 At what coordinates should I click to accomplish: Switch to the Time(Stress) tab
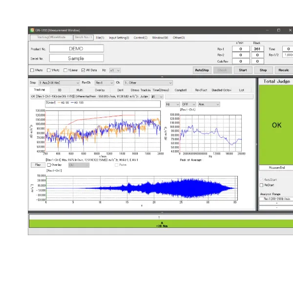161,90
